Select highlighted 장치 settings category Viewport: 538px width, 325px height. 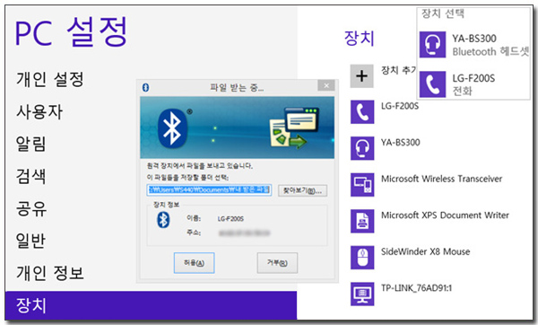[151, 305]
